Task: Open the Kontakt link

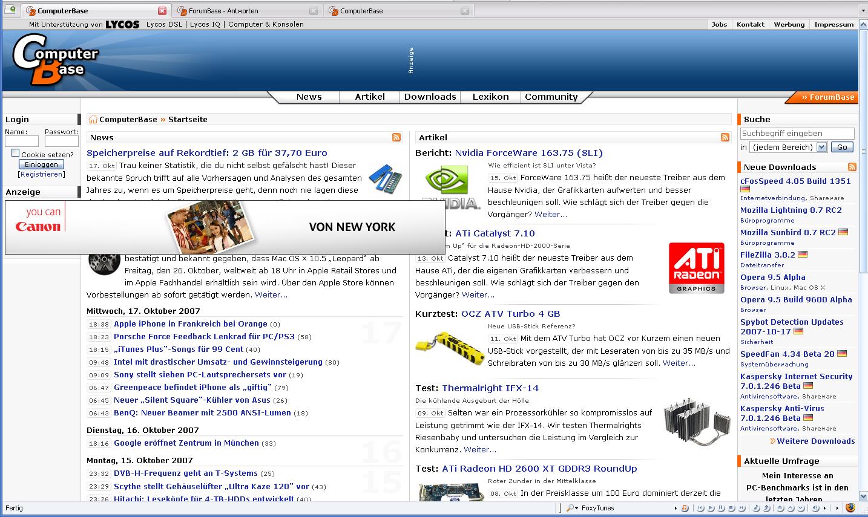Action: [x=750, y=25]
